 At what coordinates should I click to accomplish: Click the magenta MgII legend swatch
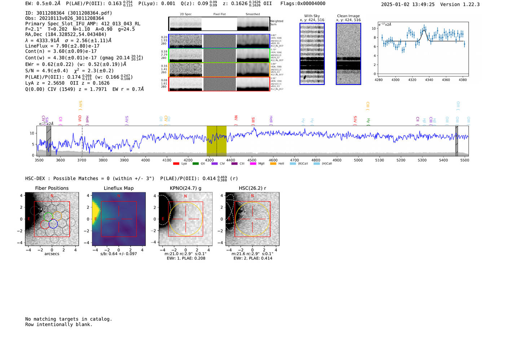pos(253,164)
